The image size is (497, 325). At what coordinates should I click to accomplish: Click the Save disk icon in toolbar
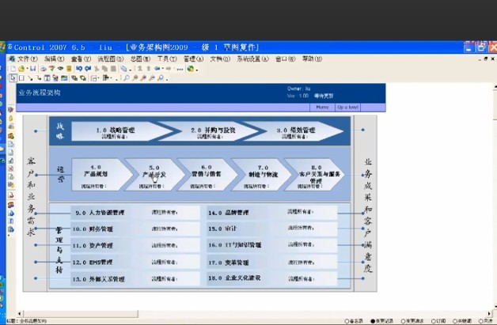32,69
